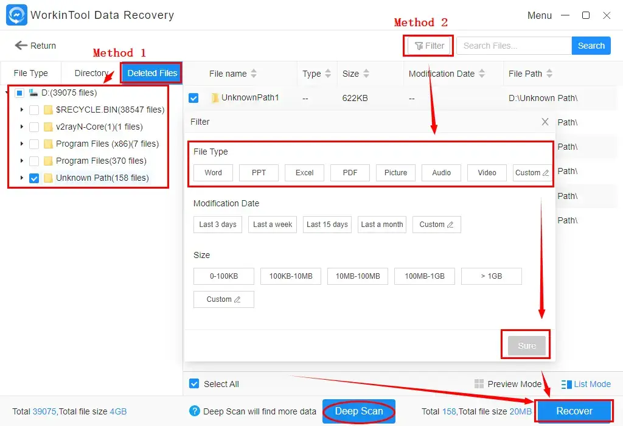Screen dimensions: 623x426
Task: Choose Last 3 days modification filter
Action: [x=218, y=225]
